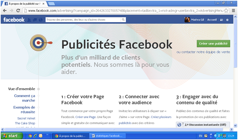Click the 13:24 taskbar clock
The height and width of the screenshot is (140, 238).
(x=231, y=136)
